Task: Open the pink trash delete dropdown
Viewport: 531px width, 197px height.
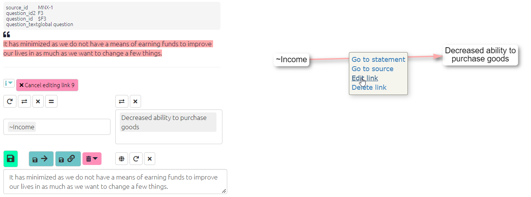Action: 92,159
